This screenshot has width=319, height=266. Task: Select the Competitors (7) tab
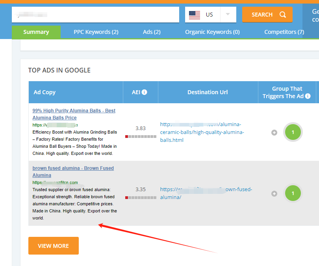(284, 32)
